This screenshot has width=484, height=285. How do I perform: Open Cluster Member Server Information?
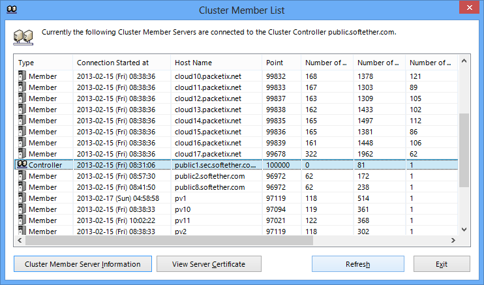click(x=82, y=264)
